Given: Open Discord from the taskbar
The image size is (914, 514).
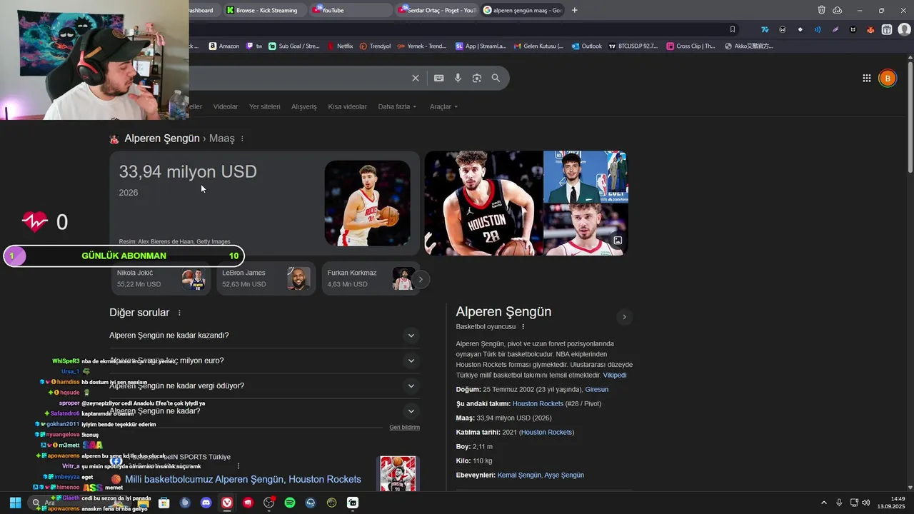Looking at the screenshot, I should pyautogui.click(x=206, y=503).
